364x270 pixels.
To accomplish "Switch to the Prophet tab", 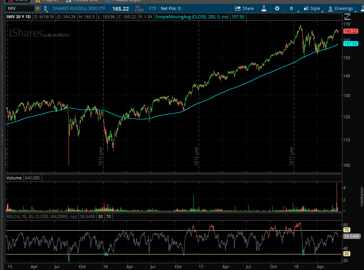I will [x=47, y=1].
